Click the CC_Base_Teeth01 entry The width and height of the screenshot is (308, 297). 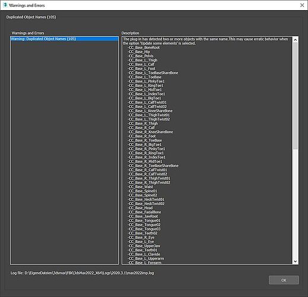click(x=142, y=250)
